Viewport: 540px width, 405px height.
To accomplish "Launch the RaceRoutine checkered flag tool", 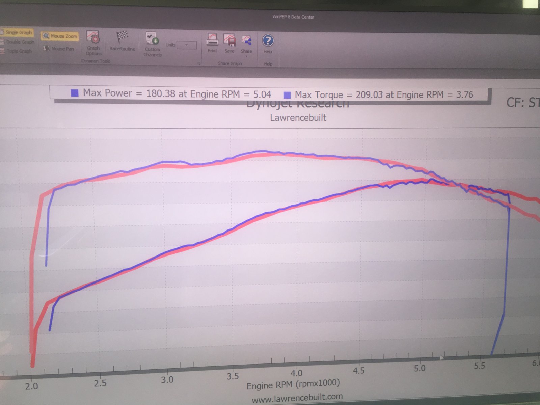I will 122,41.
